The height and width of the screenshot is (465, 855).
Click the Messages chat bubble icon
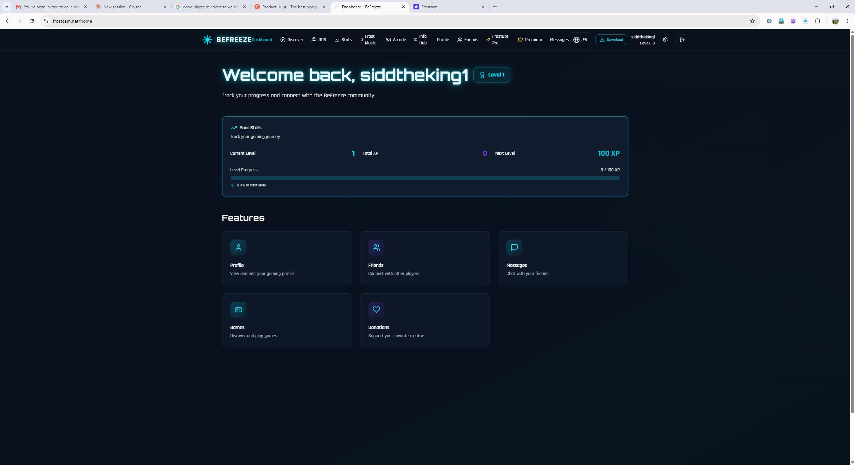point(514,248)
